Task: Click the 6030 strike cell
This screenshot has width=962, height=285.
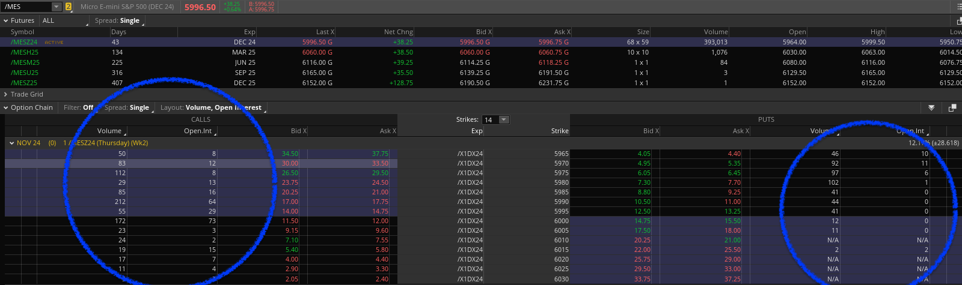Action: click(562, 279)
